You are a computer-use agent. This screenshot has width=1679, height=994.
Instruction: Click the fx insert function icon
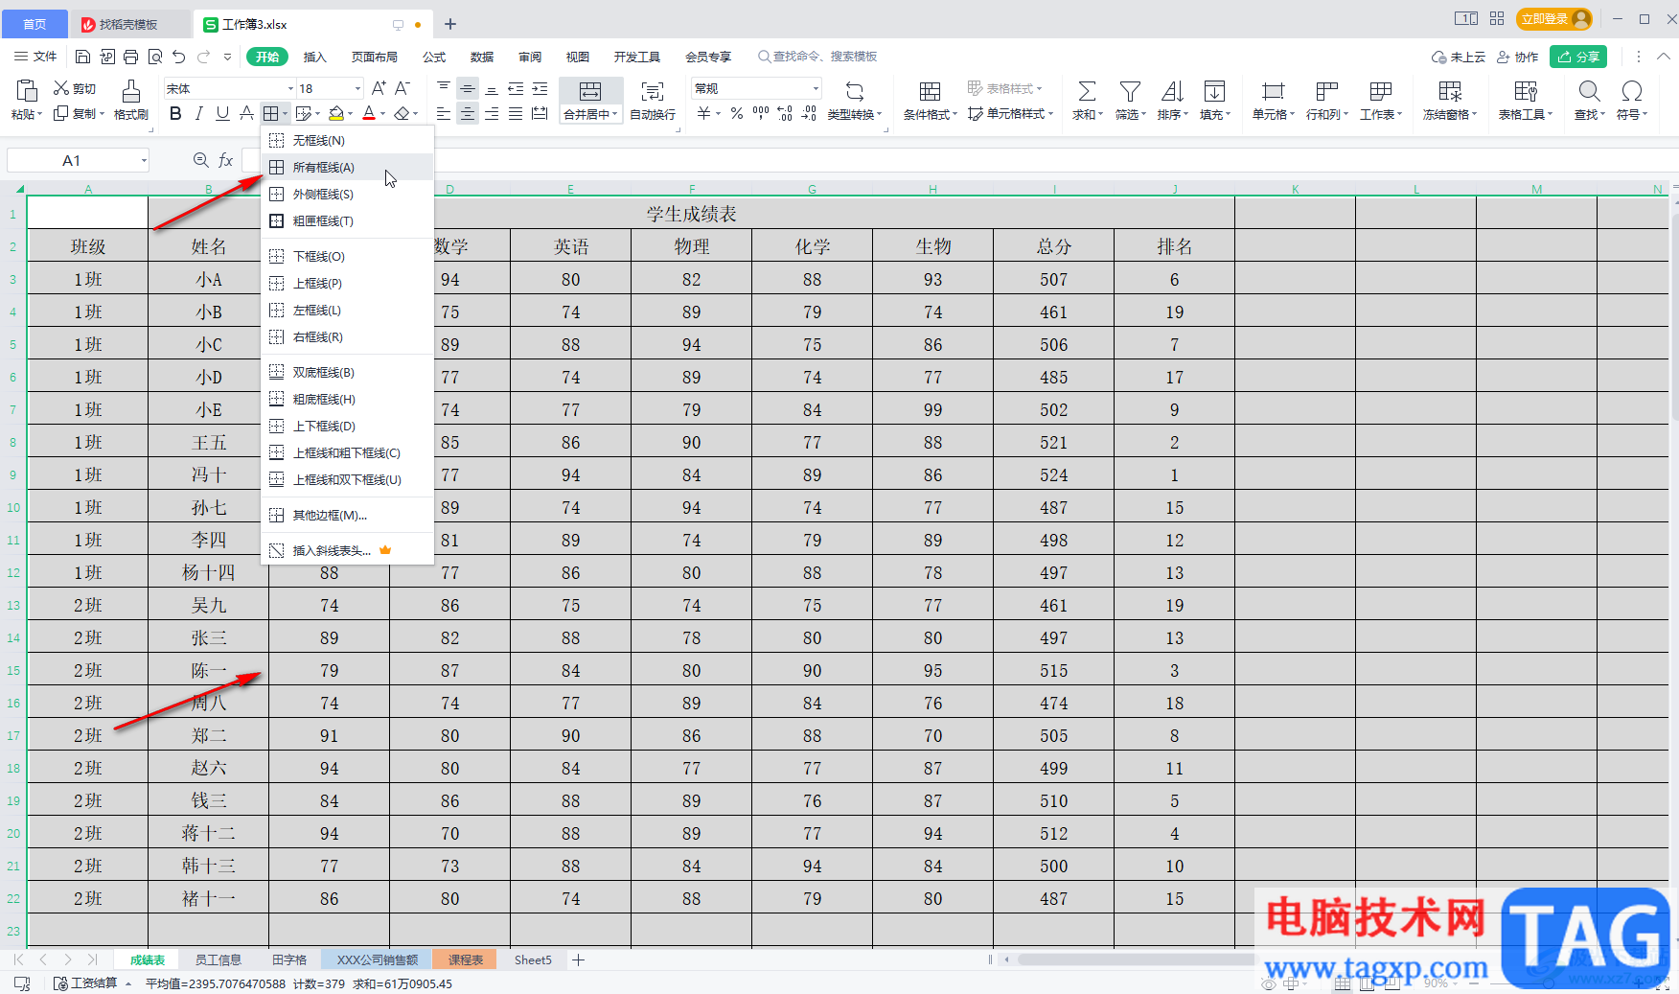[x=226, y=160]
